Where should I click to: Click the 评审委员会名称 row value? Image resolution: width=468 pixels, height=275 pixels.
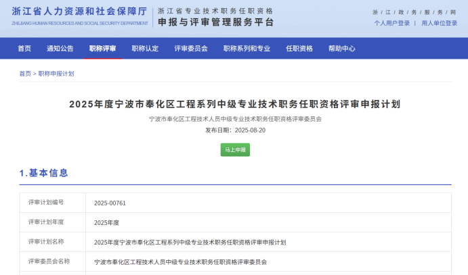[x=180, y=261]
